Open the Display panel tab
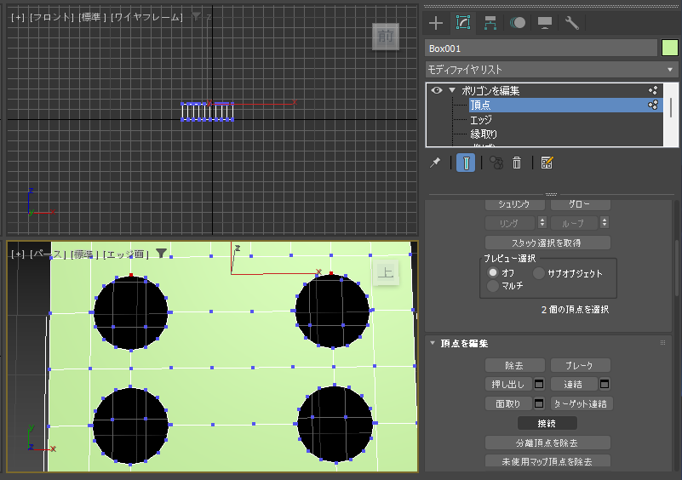This screenshot has width=682, height=480. coord(545,23)
